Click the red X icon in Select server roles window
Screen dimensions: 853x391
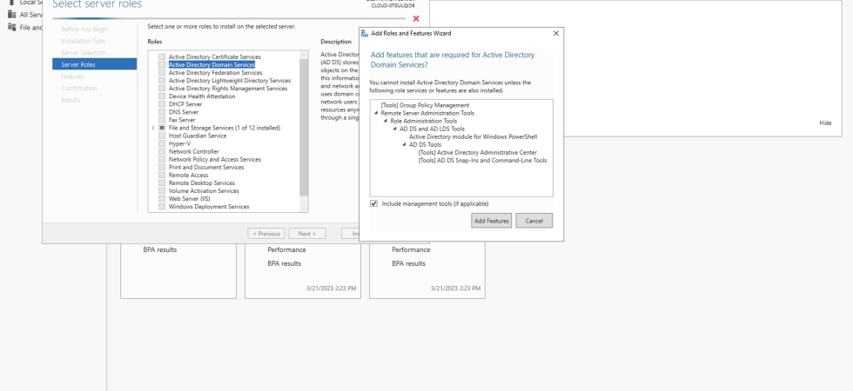click(x=416, y=19)
